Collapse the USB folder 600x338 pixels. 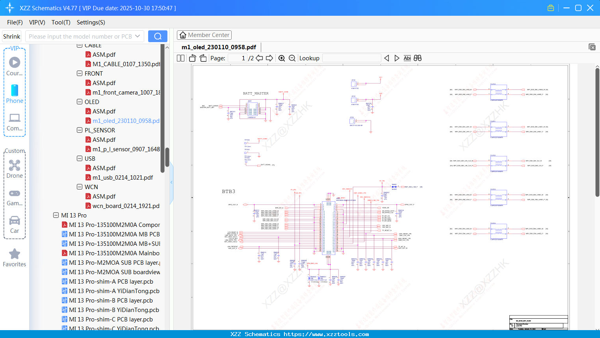pyautogui.click(x=80, y=158)
